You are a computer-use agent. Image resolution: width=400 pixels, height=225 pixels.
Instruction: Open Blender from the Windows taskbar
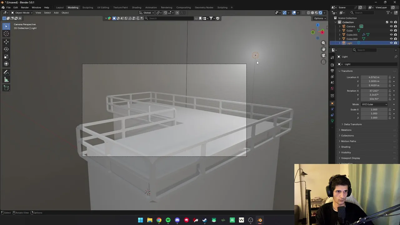click(x=260, y=220)
